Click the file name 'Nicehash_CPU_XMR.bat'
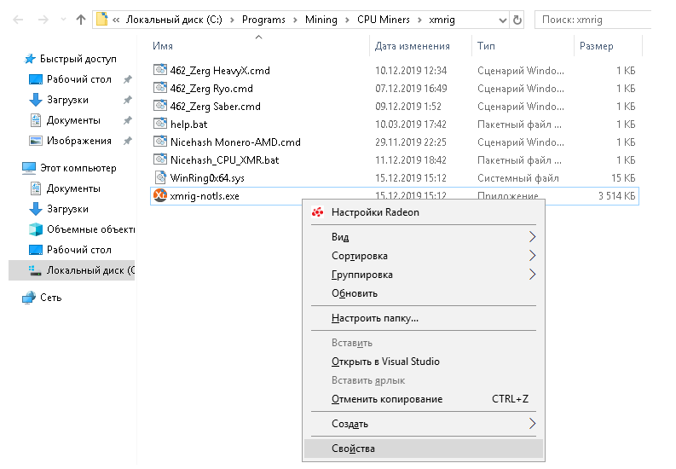Viewport: 676px width, 469px height. 224,160
